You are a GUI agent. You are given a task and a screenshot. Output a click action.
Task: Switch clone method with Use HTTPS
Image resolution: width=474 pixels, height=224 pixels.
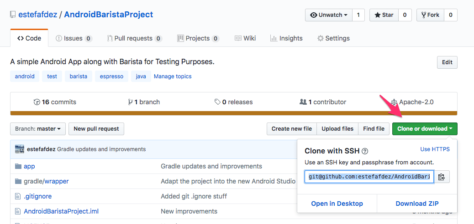[435, 149]
